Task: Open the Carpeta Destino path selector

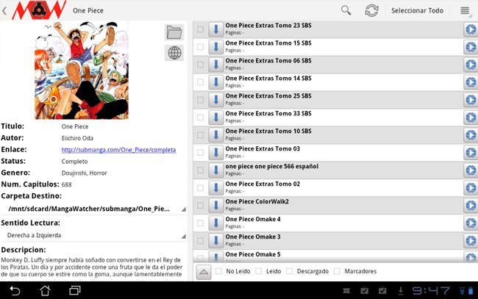Action: coord(93,209)
